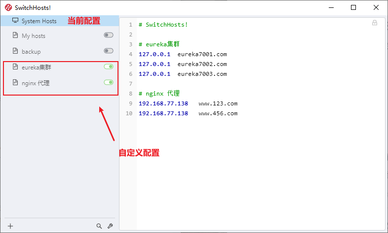This screenshot has height=233, width=388.
Task: Maximize the SwitchHosts! window
Action: coord(353,8)
